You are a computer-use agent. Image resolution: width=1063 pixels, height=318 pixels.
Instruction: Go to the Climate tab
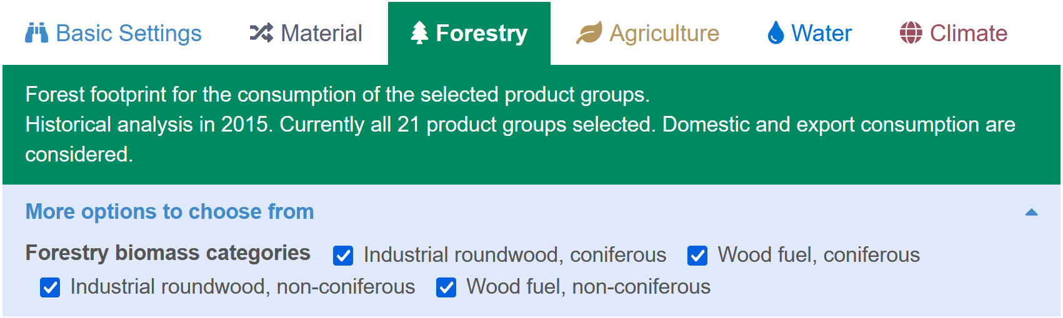pyautogui.click(x=953, y=33)
